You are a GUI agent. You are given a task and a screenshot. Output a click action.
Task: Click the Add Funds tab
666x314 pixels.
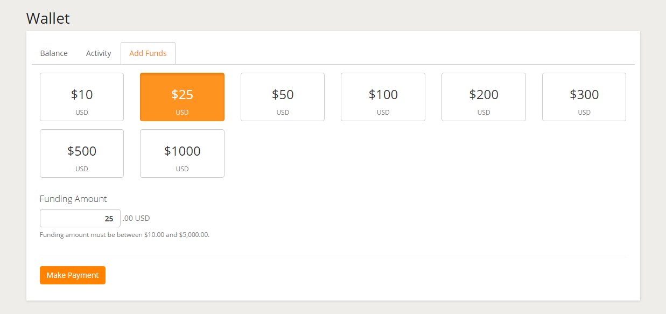[x=148, y=53]
